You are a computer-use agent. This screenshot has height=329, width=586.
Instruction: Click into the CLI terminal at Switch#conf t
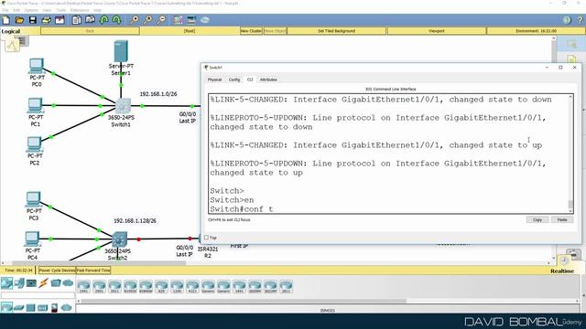pos(242,209)
